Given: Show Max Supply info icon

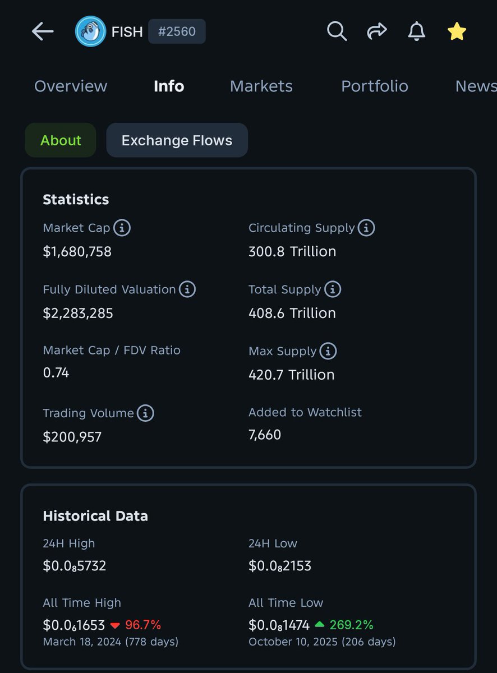Looking at the screenshot, I should tap(328, 351).
